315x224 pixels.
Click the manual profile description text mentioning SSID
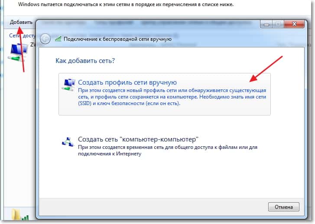(x=172, y=97)
